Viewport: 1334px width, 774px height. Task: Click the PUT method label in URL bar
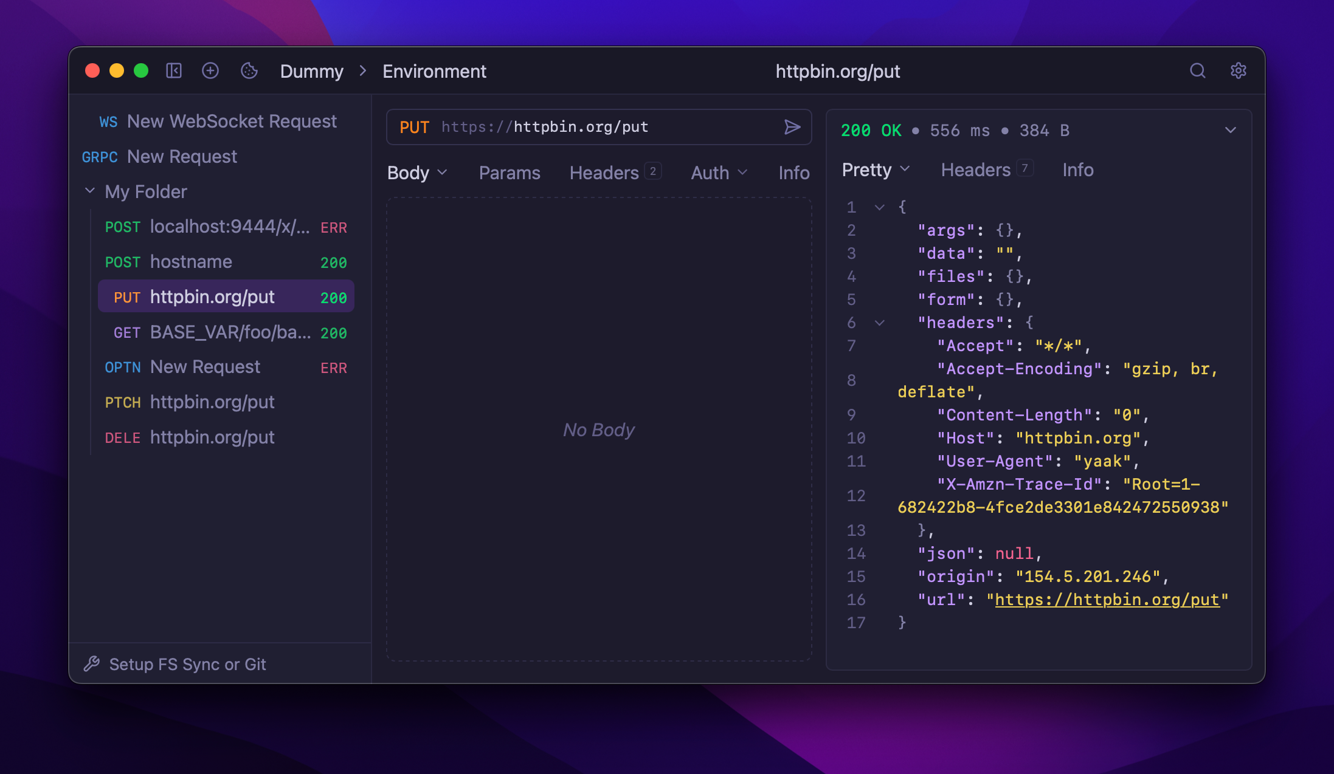pos(414,127)
